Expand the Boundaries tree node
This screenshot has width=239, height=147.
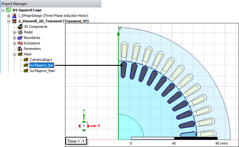[x=14, y=38]
